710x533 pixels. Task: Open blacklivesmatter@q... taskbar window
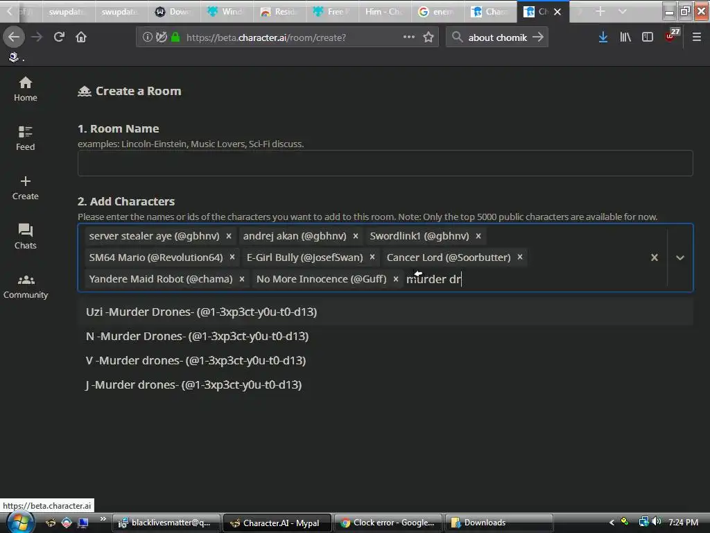tap(166, 523)
